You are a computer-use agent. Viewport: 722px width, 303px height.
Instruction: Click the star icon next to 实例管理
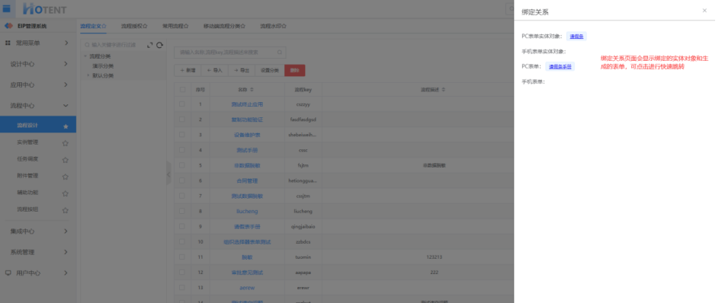pos(66,143)
